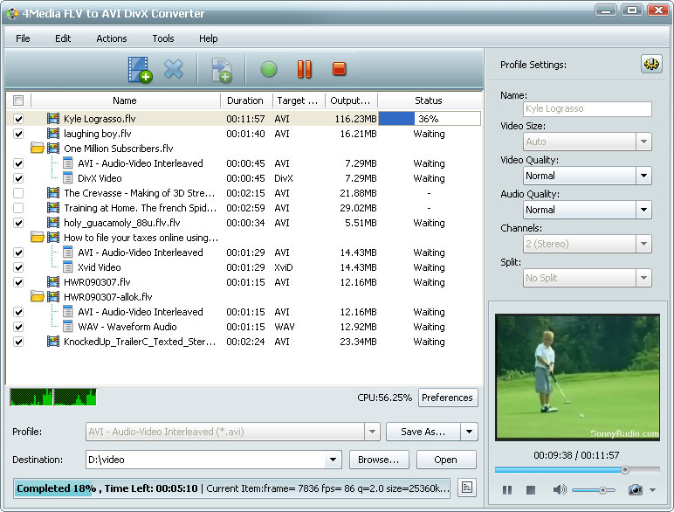Open advanced profile settings gear icon
Image resolution: width=674 pixels, height=512 pixels.
coord(651,64)
